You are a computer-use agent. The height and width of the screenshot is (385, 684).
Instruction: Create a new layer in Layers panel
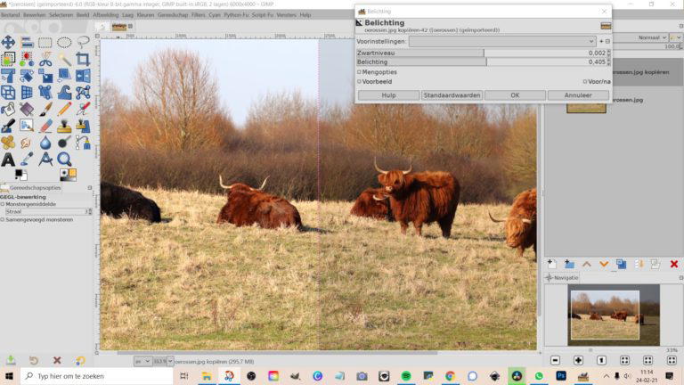551,264
